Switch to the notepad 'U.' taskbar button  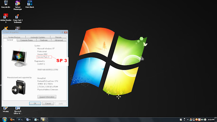[x=37, y=120]
